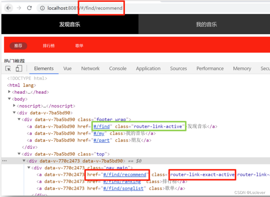270x197 pixels.
Task: Open the Performance panel
Action: pos(210,69)
